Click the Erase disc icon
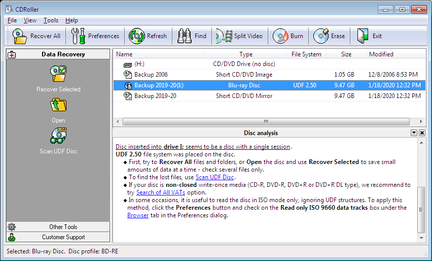 tap(321, 36)
